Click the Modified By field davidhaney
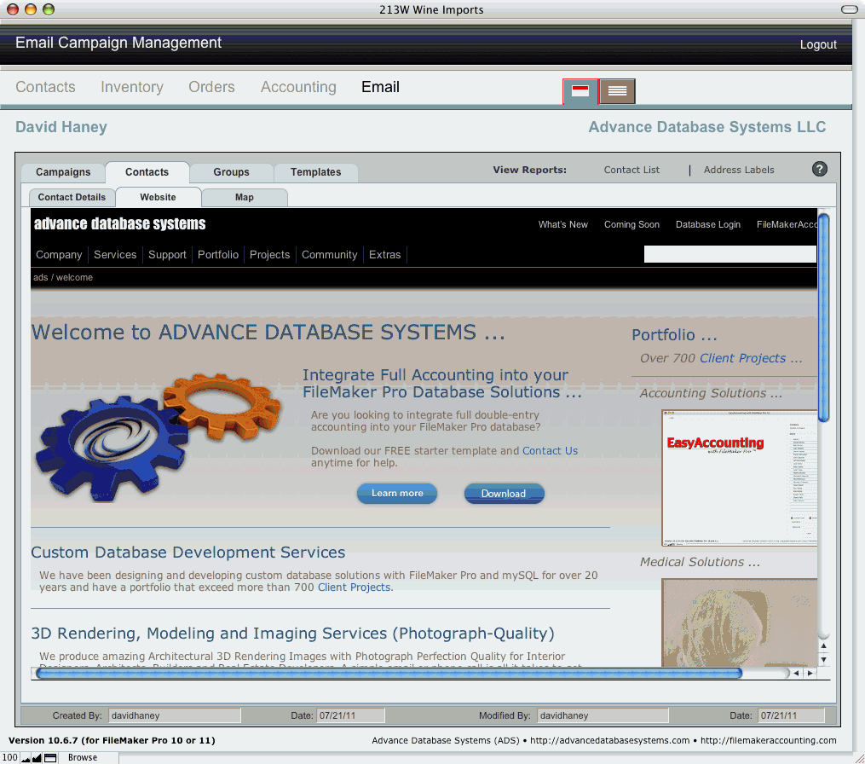The height and width of the screenshot is (764, 865). coord(603,715)
